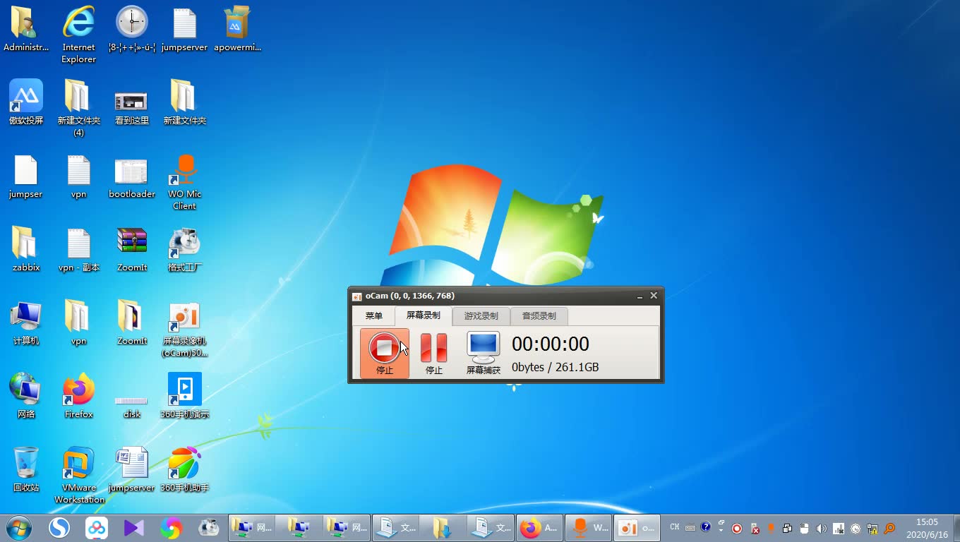Select the vpn - 副本 file

(x=78, y=250)
